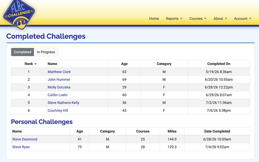Click the 5/19/26 8:36am completion date
This screenshot has height=162, width=259.
click(219, 72)
